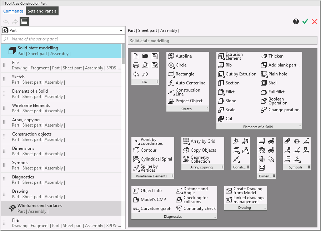
Task: Click the Checking for collisions icon
Action: tap(179, 200)
